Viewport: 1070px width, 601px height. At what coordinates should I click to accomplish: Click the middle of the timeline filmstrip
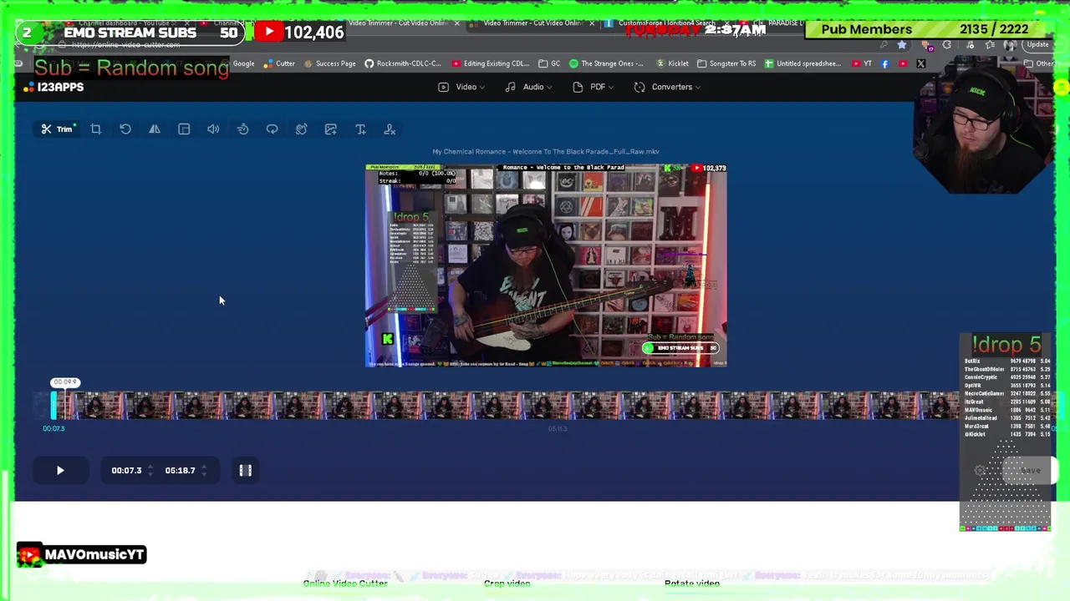pyautogui.click(x=506, y=406)
